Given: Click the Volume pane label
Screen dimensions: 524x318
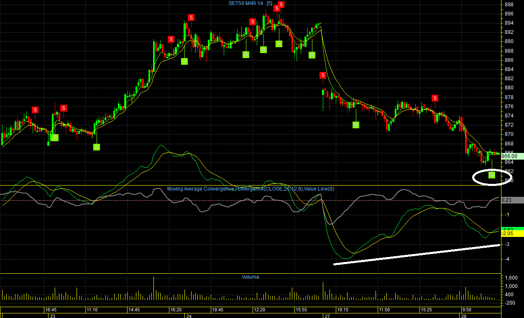Looking at the screenshot, I should [x=250, y=277].
